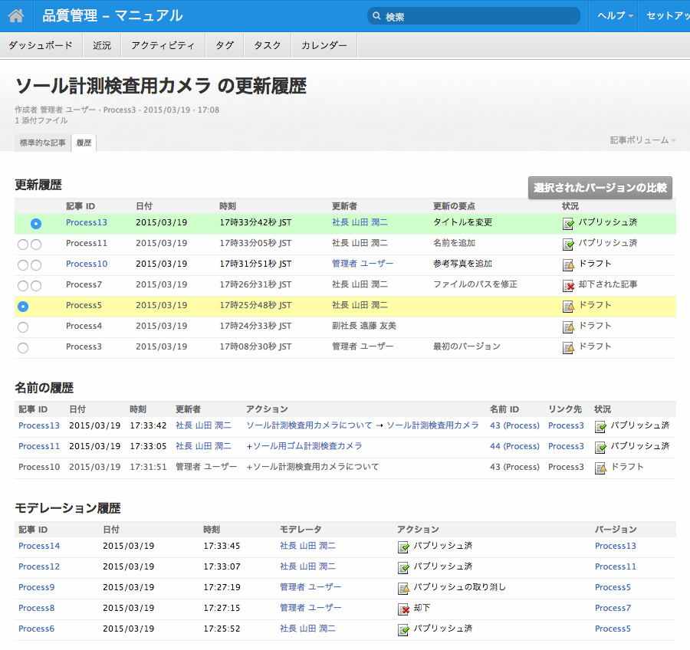Open Process9 link in moderation history
The height and width of the screenshot is (650, 690).
click(x=37, y=587)
